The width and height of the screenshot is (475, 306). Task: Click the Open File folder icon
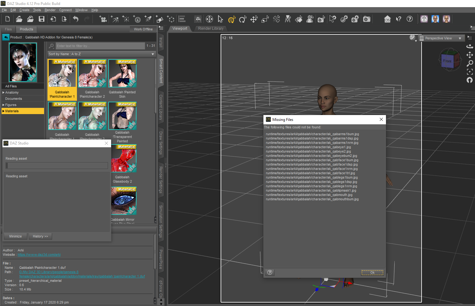coord(19,19)
